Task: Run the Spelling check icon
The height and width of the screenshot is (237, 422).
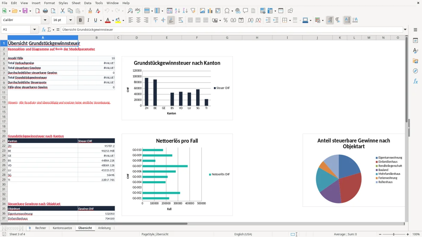Action: click(138, 11)
